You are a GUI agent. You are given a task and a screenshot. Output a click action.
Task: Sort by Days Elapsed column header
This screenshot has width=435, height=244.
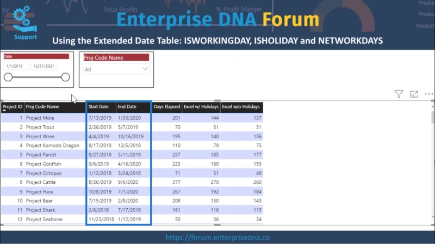point(167,107)
